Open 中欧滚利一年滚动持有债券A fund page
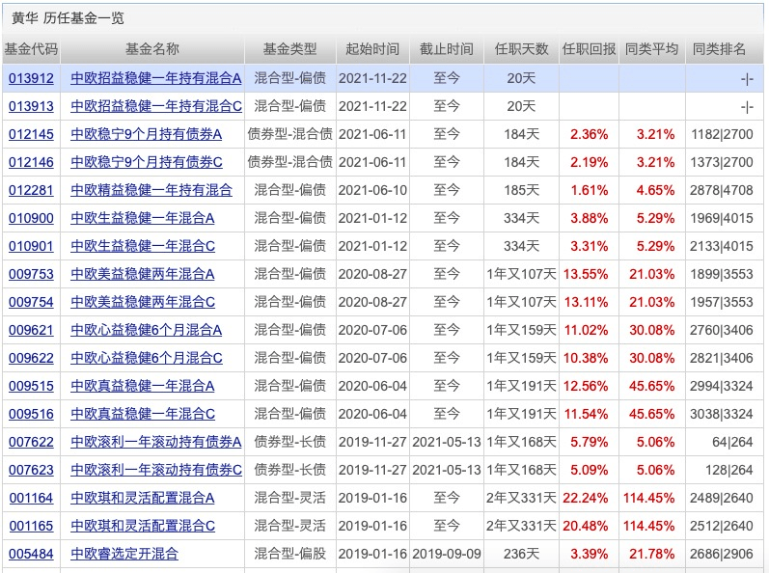Image resolution: width=769 pixels, height=573 pixels. 156,442
